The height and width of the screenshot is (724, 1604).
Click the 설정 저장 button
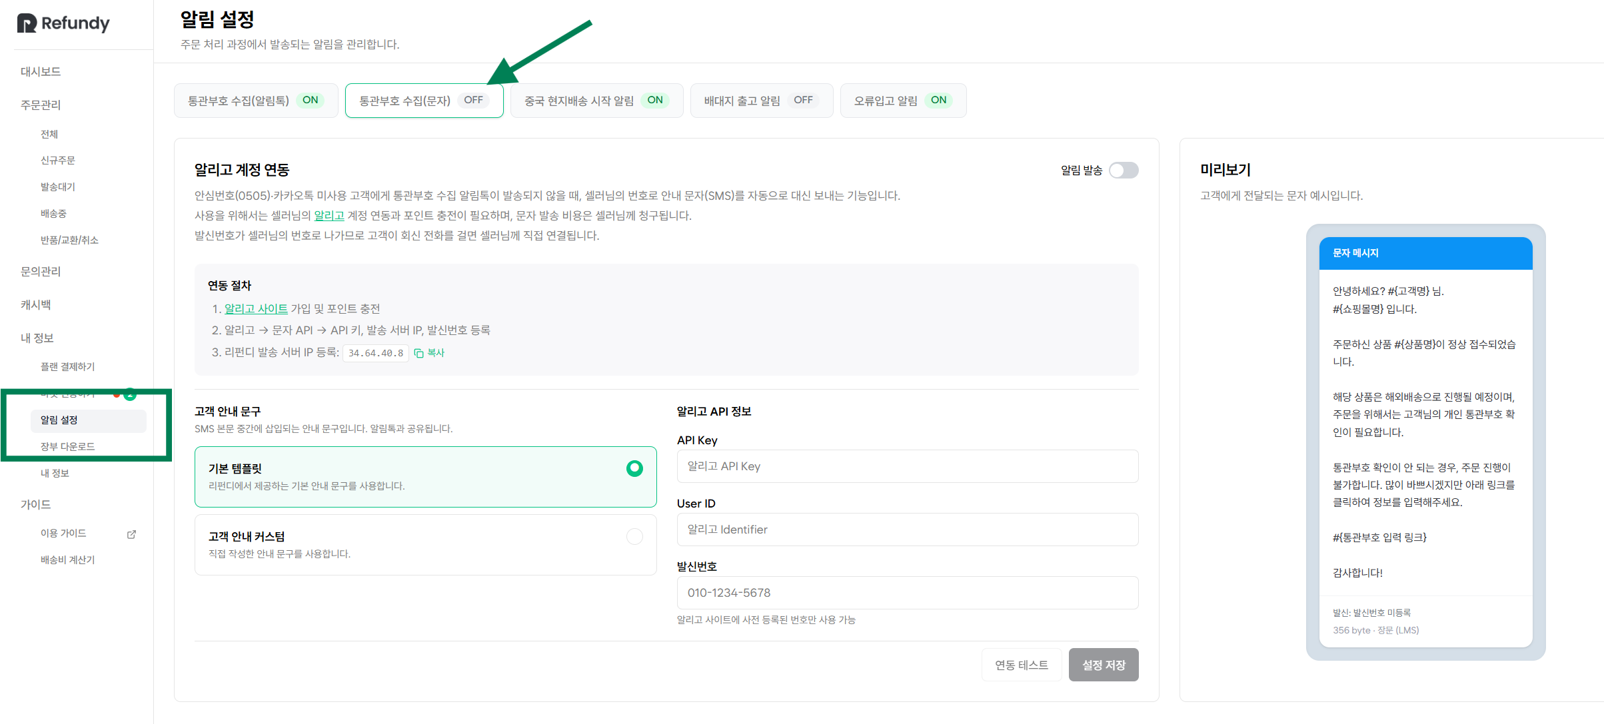pos(1104,665)
